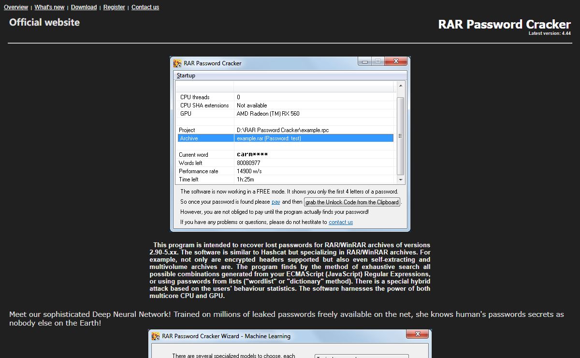The image size is (580, 358).
Task: Click the scrollbar down arrow in list
Action: [x=400, y=179]
